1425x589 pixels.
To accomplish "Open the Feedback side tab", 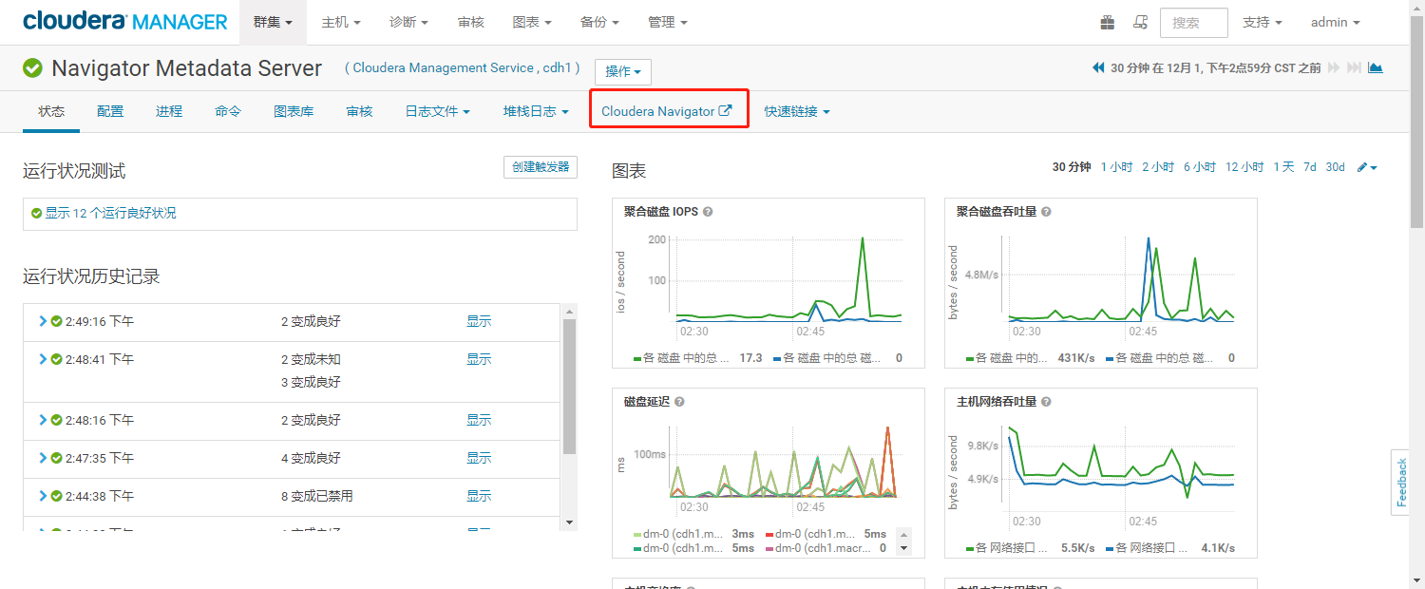I will click(1400, 482).
